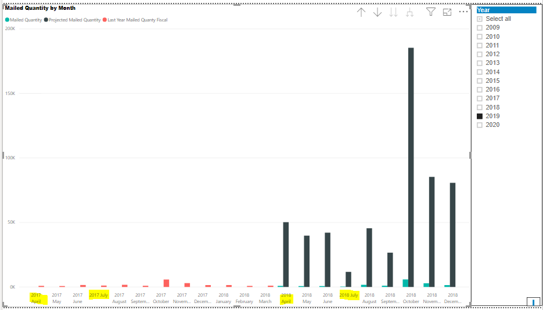Click the 200K y-axis label
The height and width of the screenshot is (310, 543).
10,29
